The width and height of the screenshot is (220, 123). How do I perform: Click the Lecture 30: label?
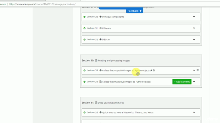tap(92, 17)
